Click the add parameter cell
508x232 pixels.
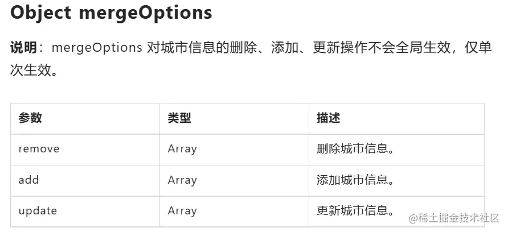tap(28, 180)
